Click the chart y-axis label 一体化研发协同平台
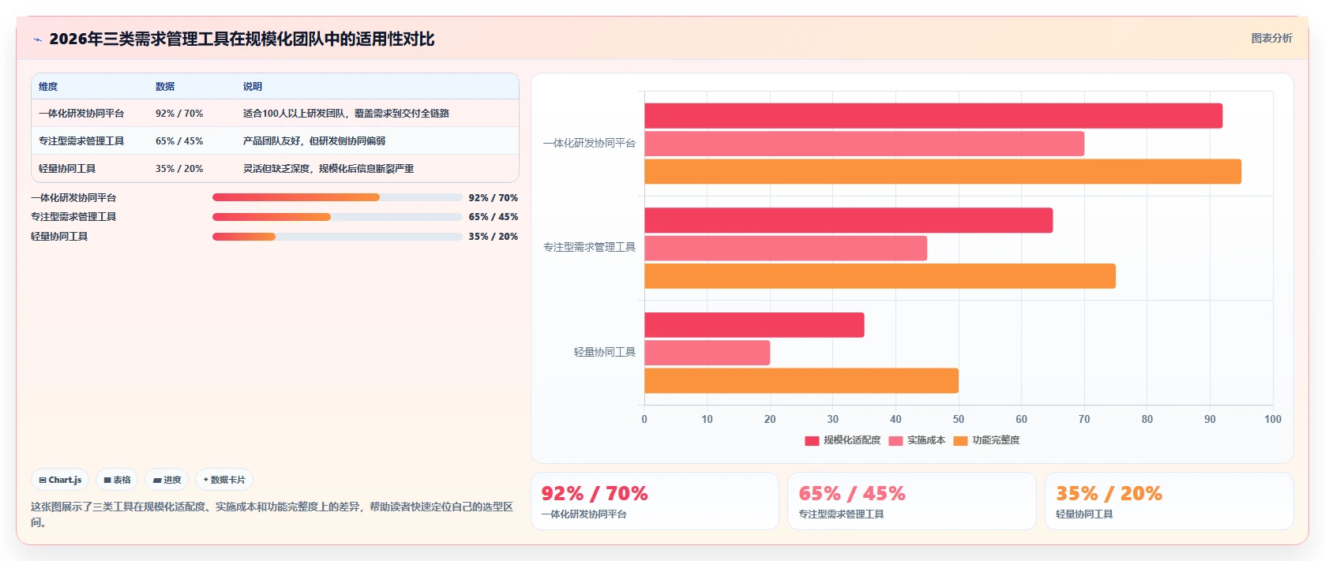The width and height of the screenshot is (1325, 561). [x=589, y=144]
